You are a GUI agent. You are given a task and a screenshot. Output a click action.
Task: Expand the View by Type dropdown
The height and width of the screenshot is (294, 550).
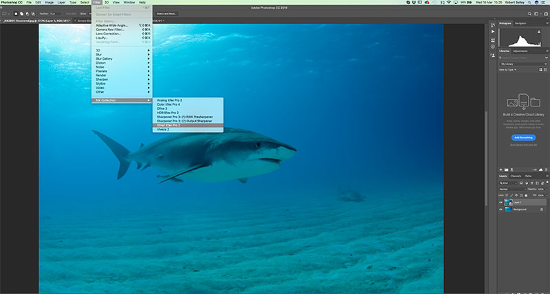click(507, 70)
